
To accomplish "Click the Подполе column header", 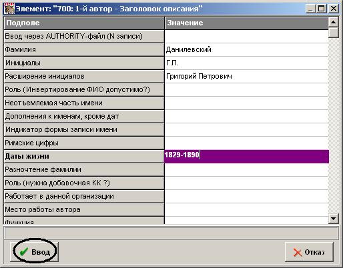I will pyautogui.click(x=84, y=23).
